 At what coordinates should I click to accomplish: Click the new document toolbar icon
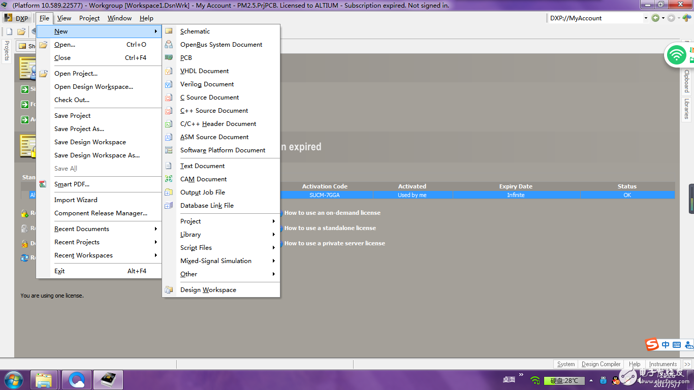tap(9, 31)
